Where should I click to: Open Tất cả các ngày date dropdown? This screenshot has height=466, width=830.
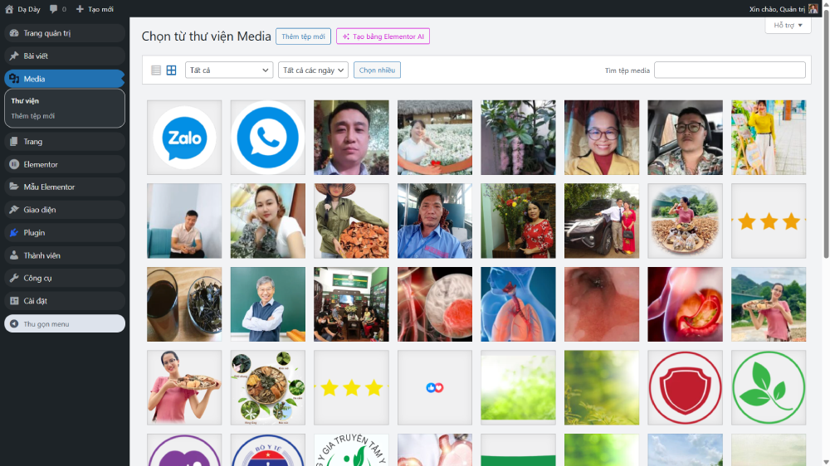click(314, 70)
